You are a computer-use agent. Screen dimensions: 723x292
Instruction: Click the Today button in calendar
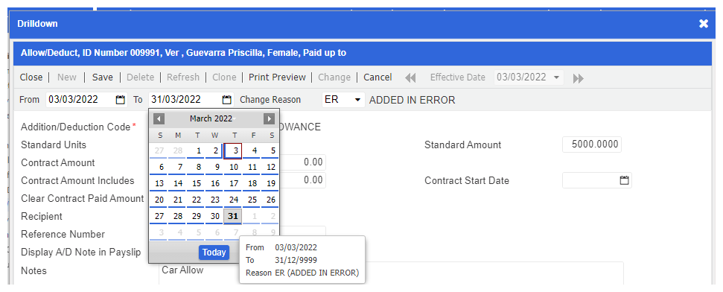214,252
